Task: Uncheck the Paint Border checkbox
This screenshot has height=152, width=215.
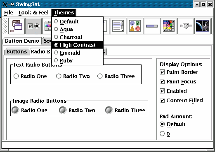Action: point(179,72)
